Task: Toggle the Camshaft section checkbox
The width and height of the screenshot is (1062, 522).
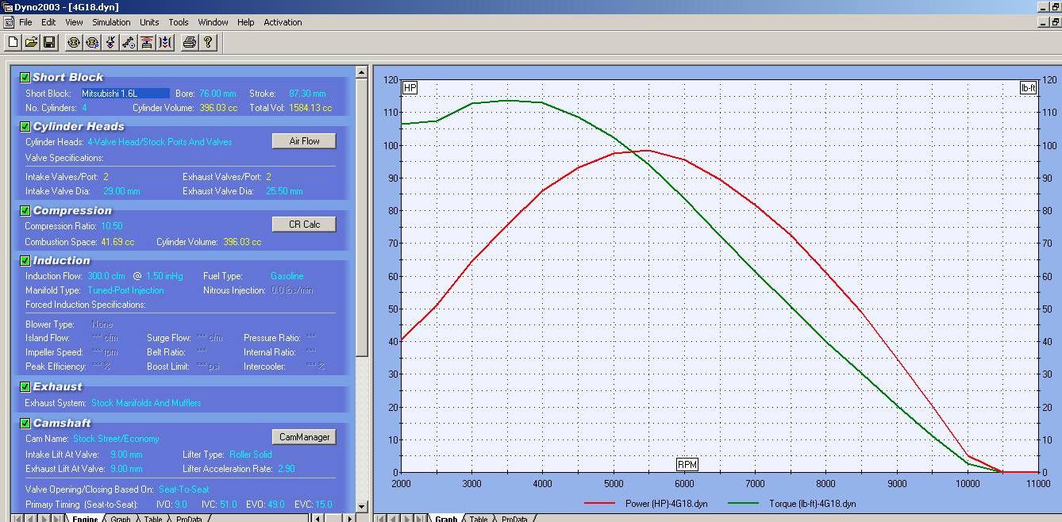Action: [25, 423]
